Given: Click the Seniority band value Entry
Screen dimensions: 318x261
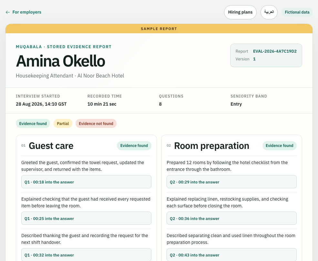Looking at the screenshot, I should (236, 104).
